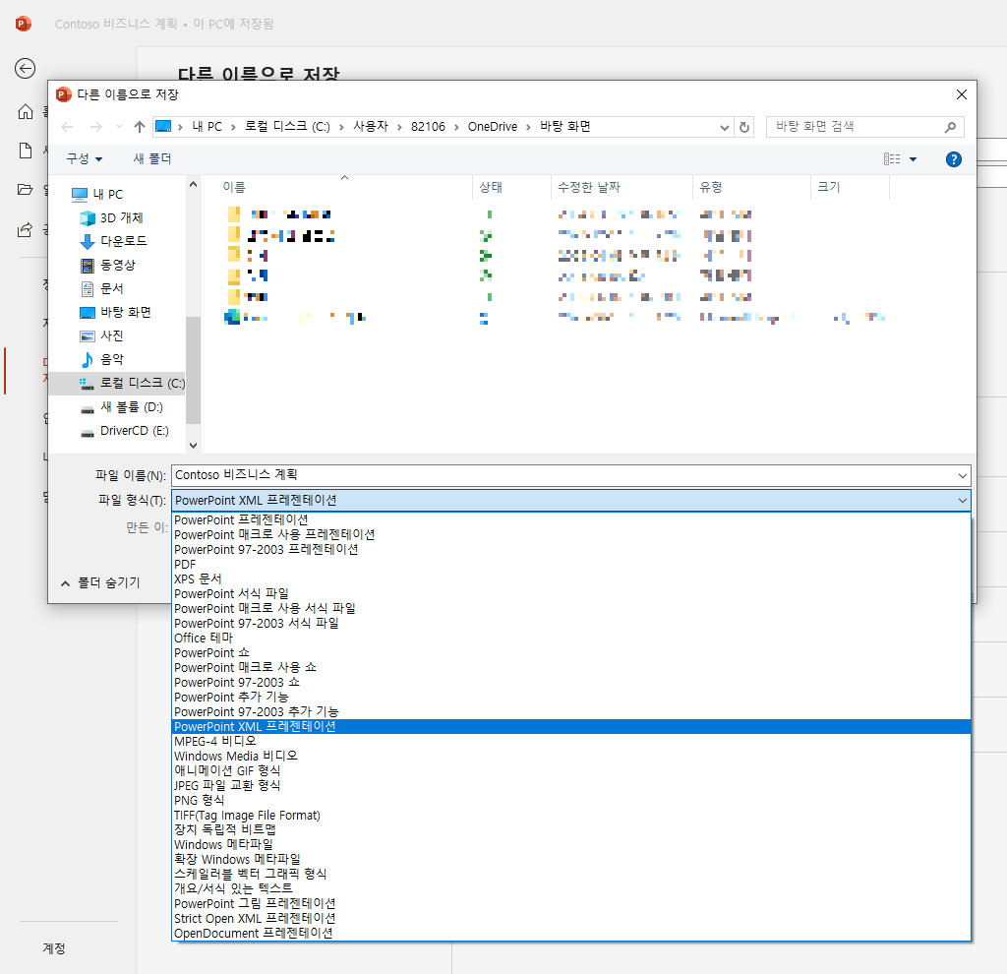The height and width of the screenshot is (974, 1007).
Task: Open Home icon in PowerPoint sidebar
Action: [x=25, y=112]
